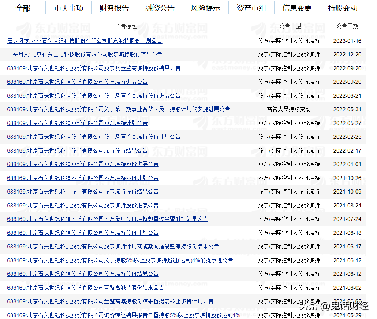Open 石头科技 股东减持股份计划公告 link dated 2023-01-16
Viewport: 377px width, 319px height.
(x=85, y=41)
